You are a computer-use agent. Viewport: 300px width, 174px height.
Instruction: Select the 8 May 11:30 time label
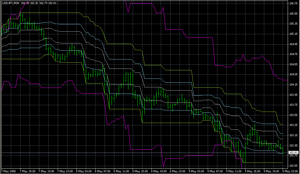121,171
